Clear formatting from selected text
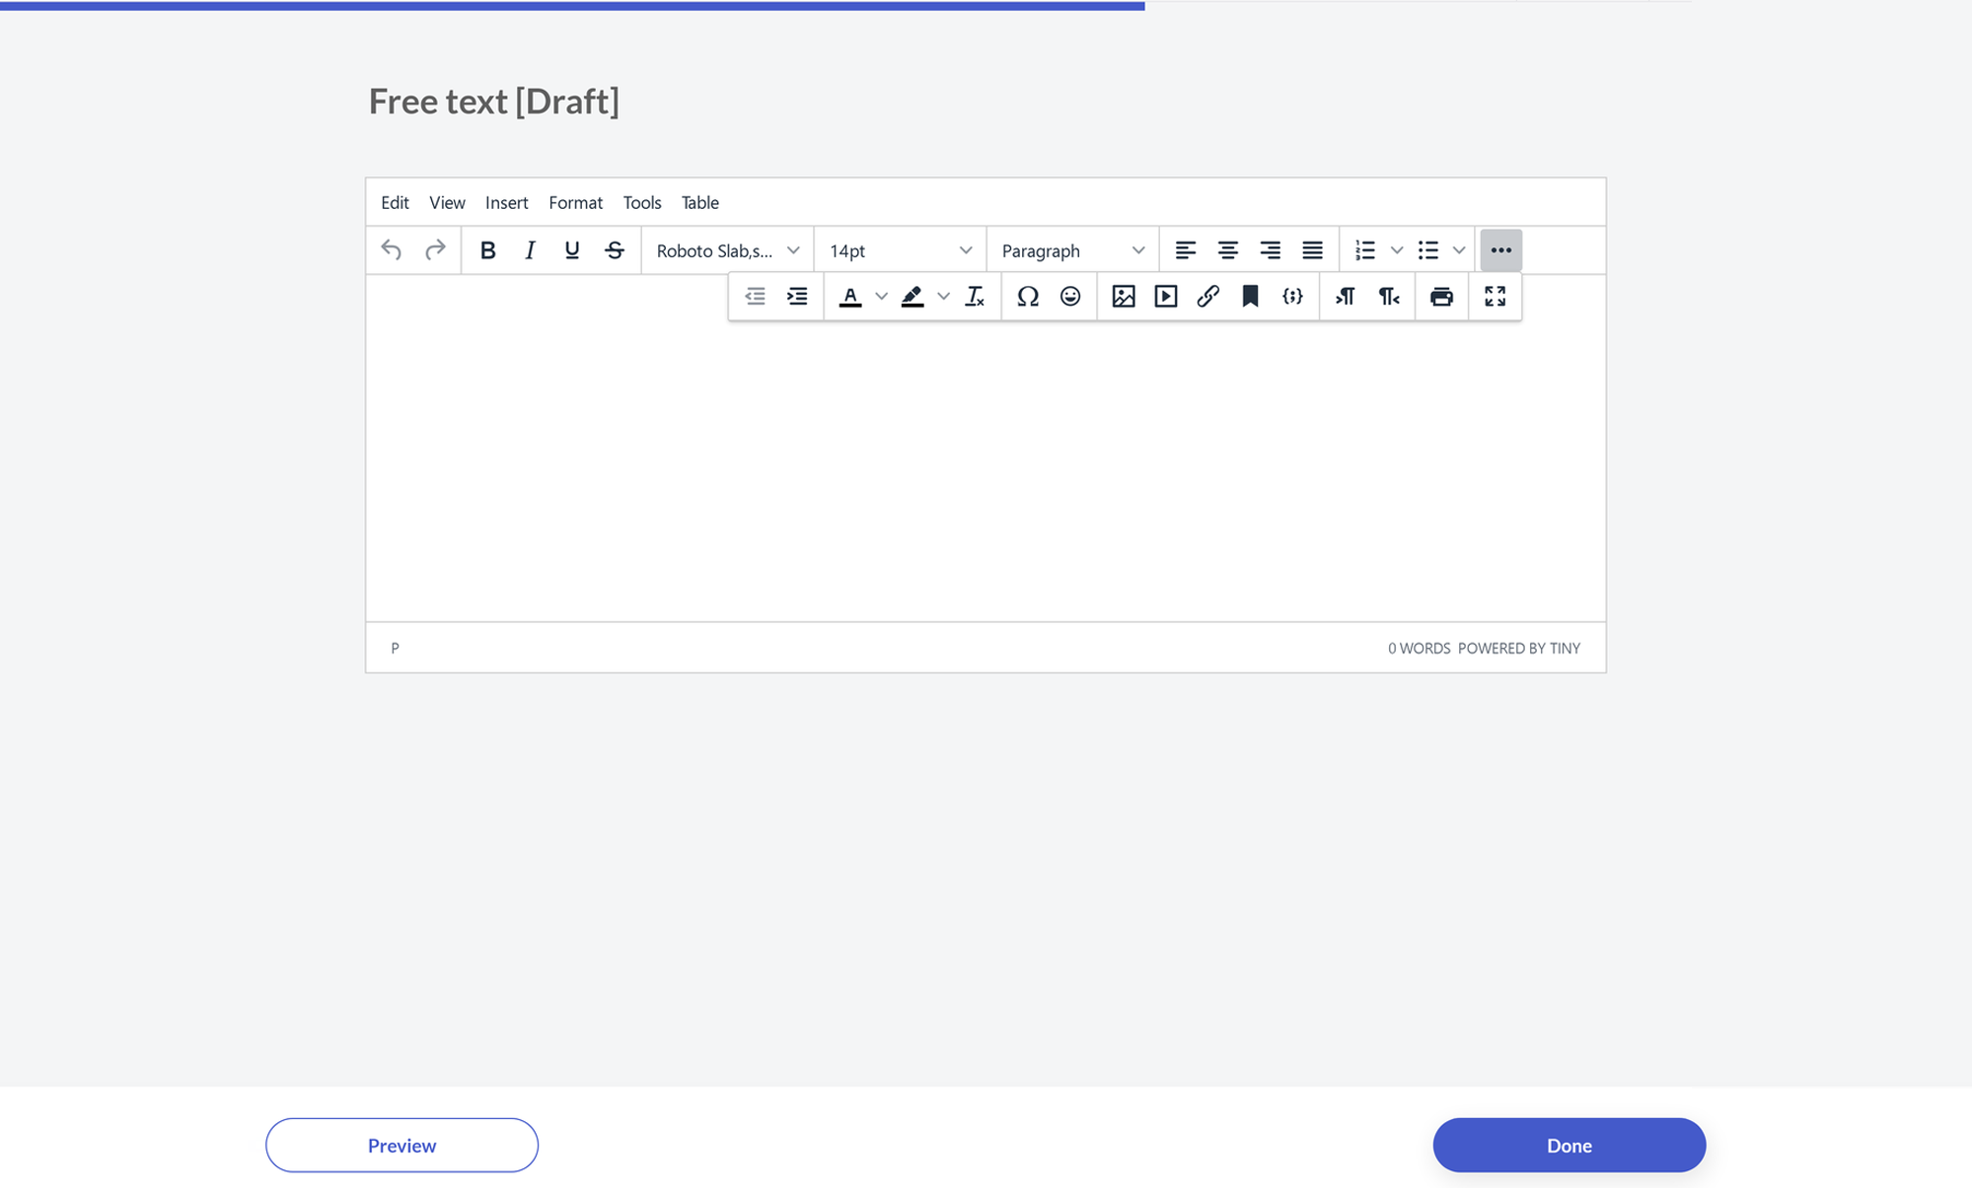The height and width of the screenshot is (1188, 1972). (x=975, y=297)
